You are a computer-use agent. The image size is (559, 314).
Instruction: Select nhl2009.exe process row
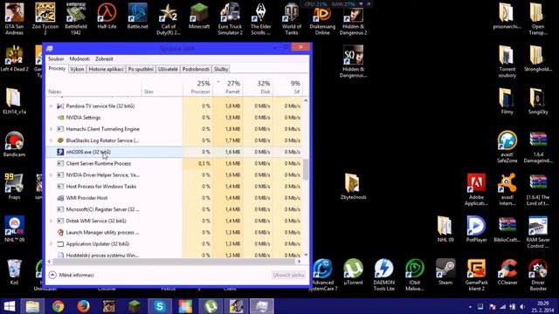point(175,152)
